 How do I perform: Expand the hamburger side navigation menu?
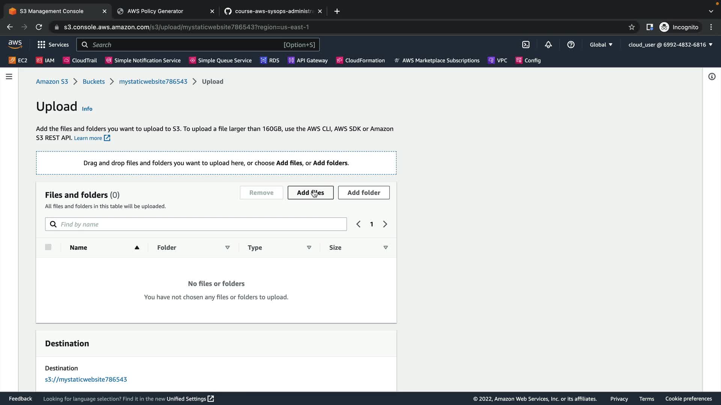coord(9,76)
